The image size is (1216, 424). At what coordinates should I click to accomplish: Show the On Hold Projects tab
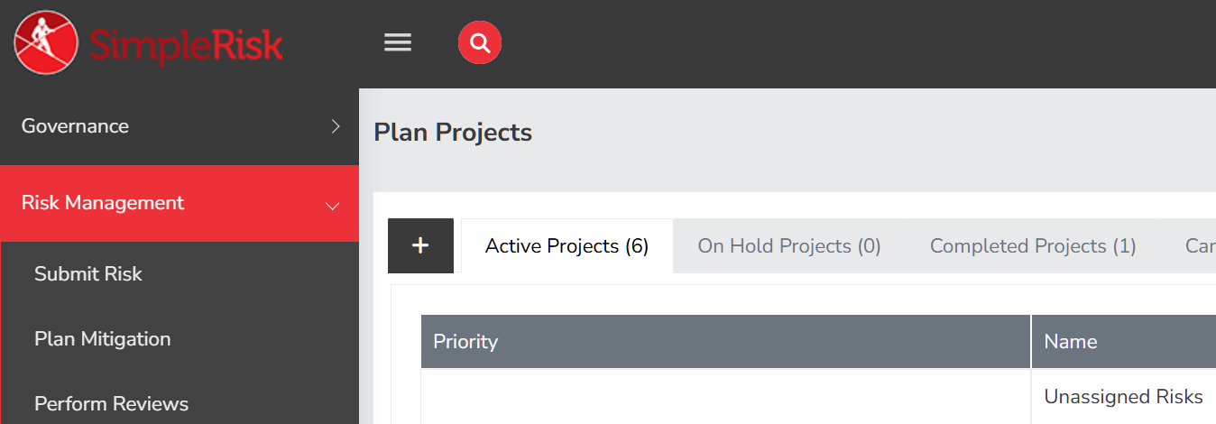click(x=789, y=246)
